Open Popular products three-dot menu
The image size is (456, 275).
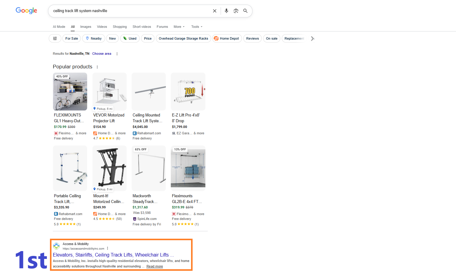[x=97, y=67]
